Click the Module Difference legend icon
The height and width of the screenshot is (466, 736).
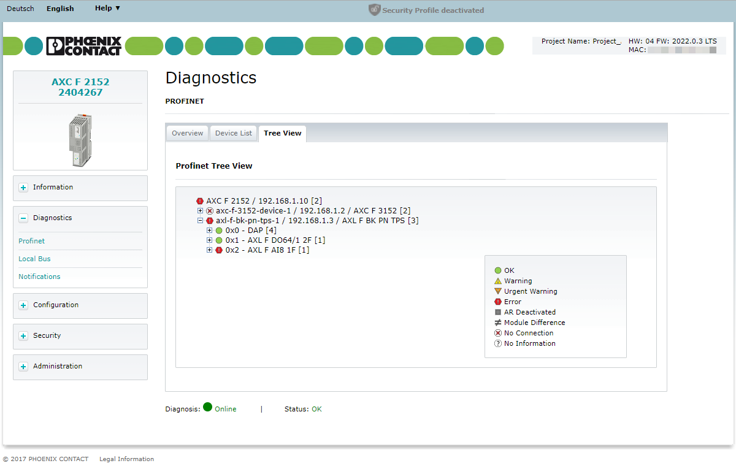pos(498,323)
